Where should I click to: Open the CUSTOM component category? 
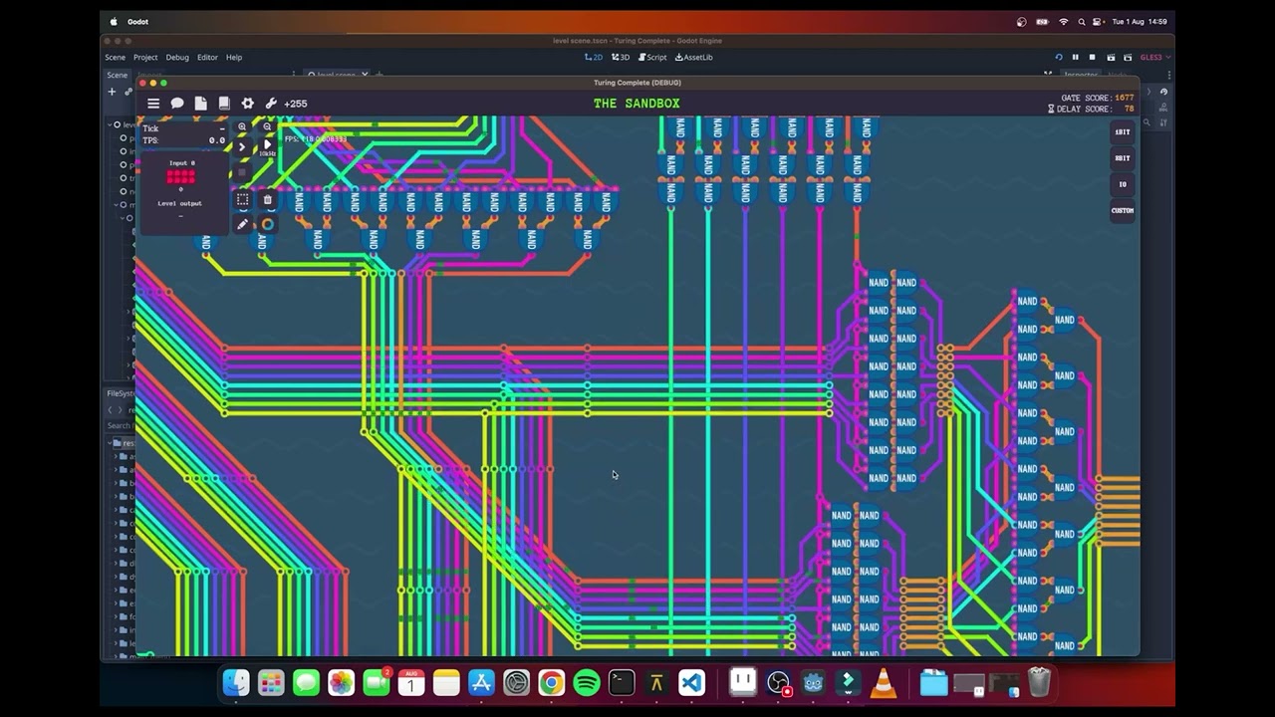point(1123,210)
